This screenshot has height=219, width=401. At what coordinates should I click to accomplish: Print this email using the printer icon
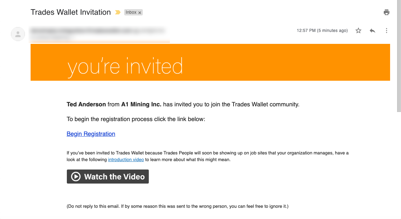click(387, 12)
